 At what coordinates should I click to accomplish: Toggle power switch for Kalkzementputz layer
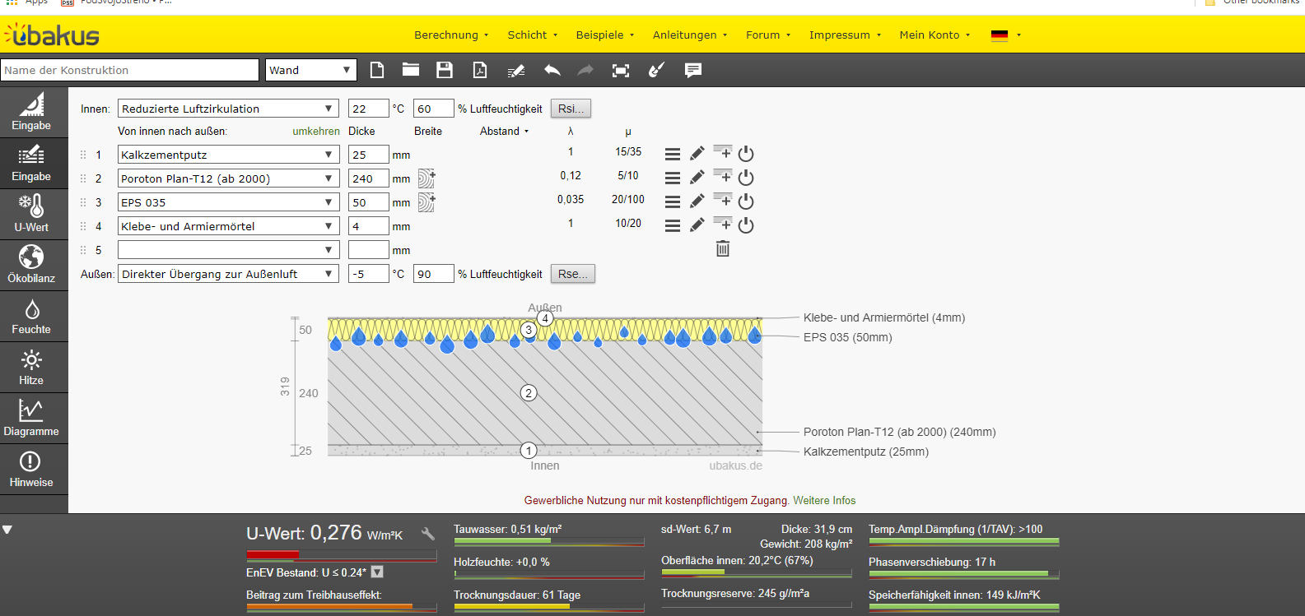click(x=746, y=154)
